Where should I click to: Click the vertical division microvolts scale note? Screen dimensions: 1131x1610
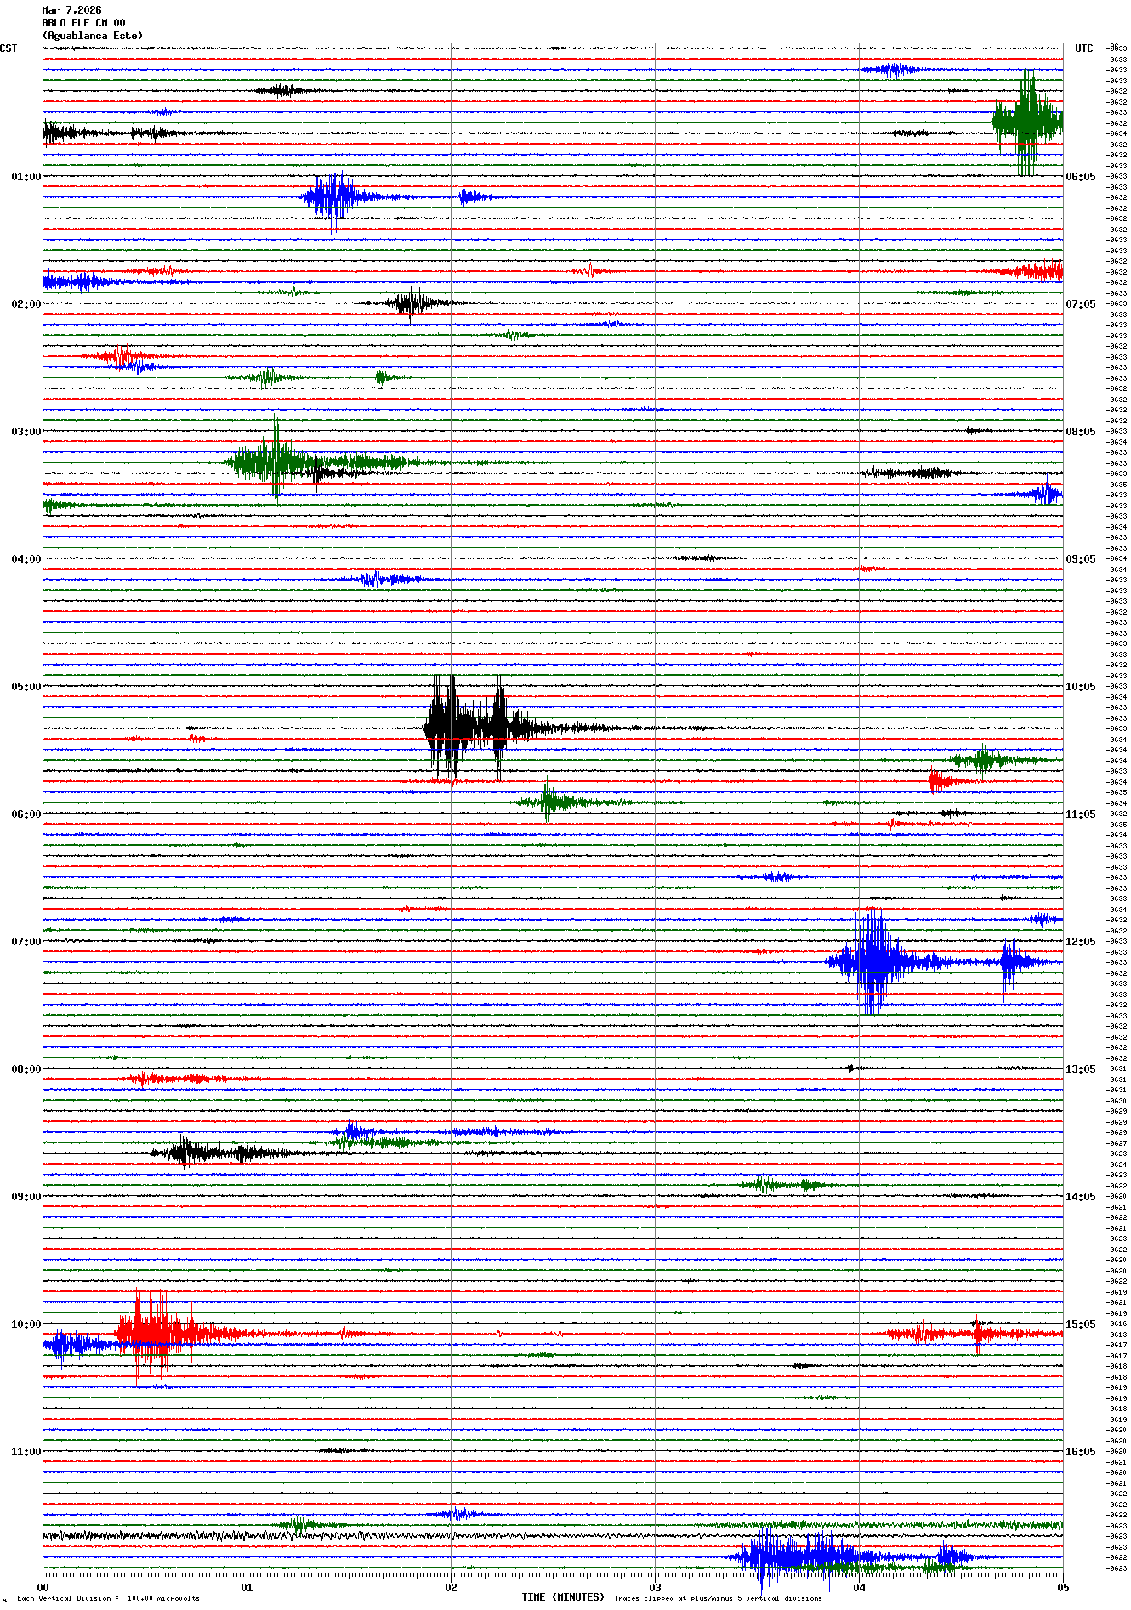pos(108,1598)
